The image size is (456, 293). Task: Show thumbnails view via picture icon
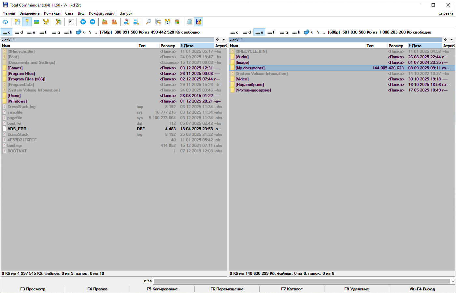click(x=36, y=22)
